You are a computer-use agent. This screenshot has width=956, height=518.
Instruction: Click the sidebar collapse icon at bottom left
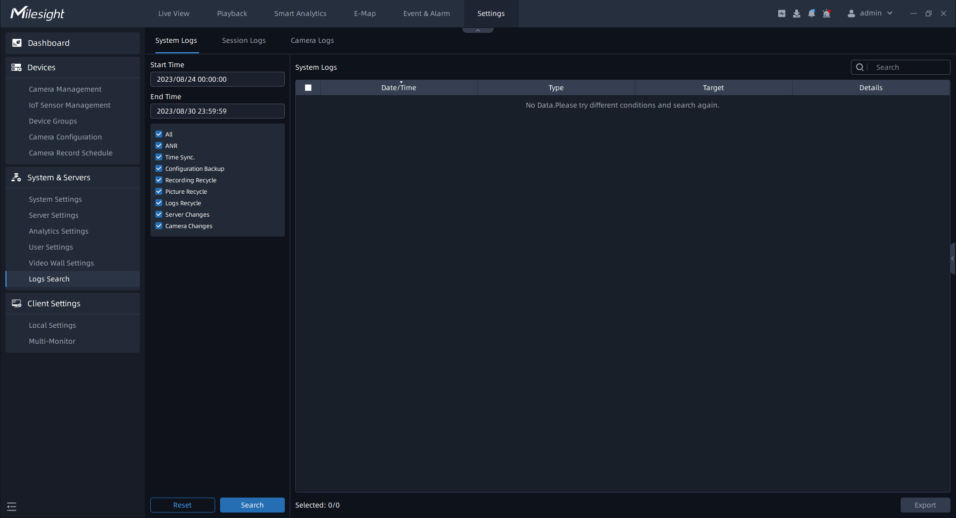point(12,507)
